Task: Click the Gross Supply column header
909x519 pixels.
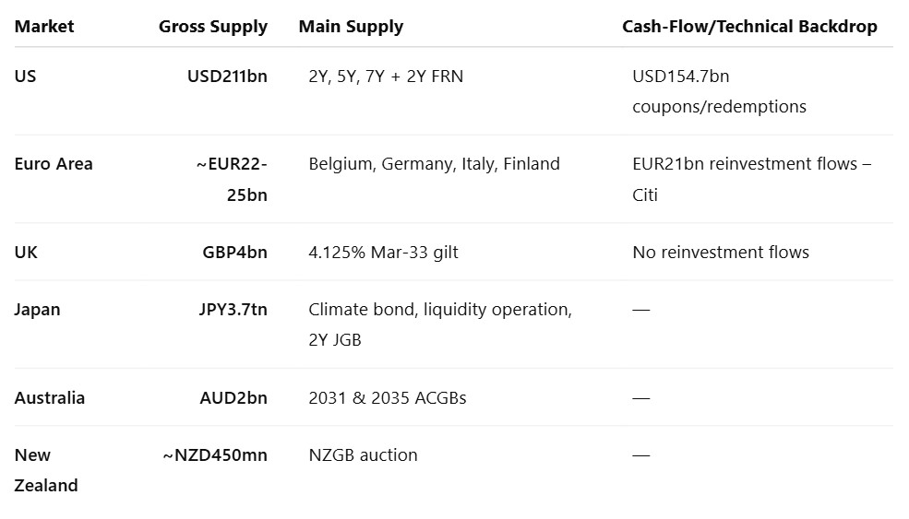Action: tap(213, 27)
